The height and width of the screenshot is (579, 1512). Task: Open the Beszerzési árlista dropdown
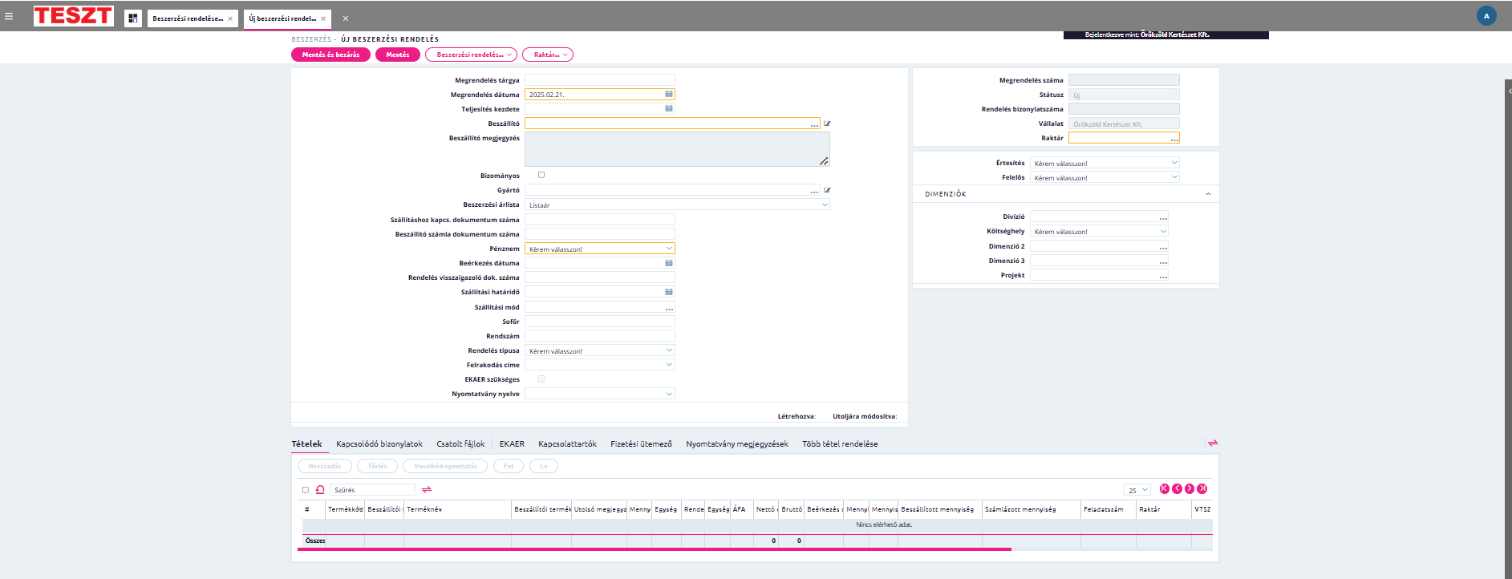[x=677, y=204]
